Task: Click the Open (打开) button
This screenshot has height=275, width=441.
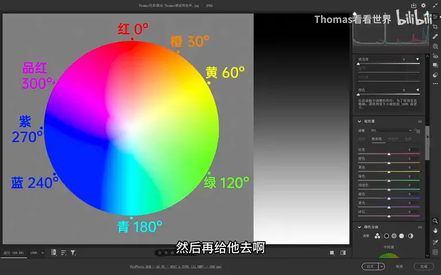Action: tap(370, 266)
